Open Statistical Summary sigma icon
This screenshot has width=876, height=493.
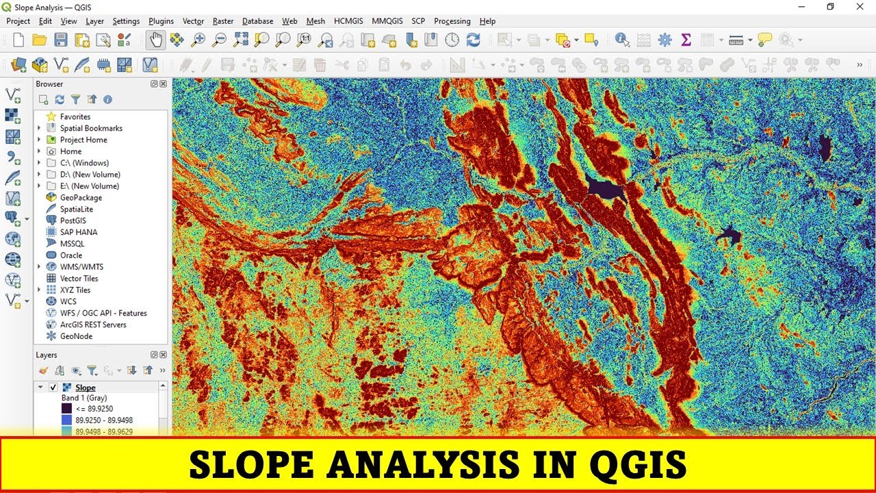(686, 40)
